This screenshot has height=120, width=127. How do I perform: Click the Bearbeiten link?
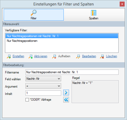(x=89, y=56)
